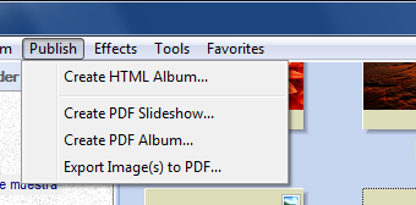Select the dotted-outline thumbnail at bottom right
416x205 pixels.
389,197
